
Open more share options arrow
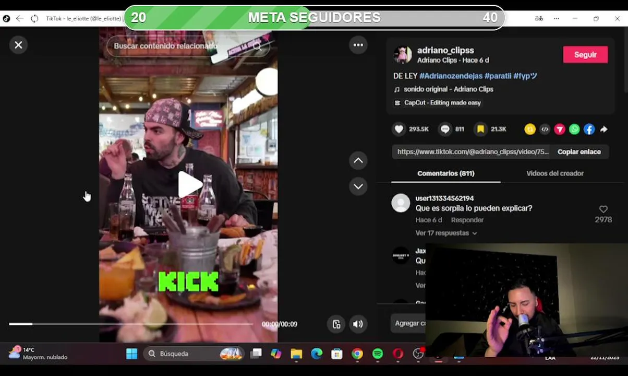click(603, 130)
